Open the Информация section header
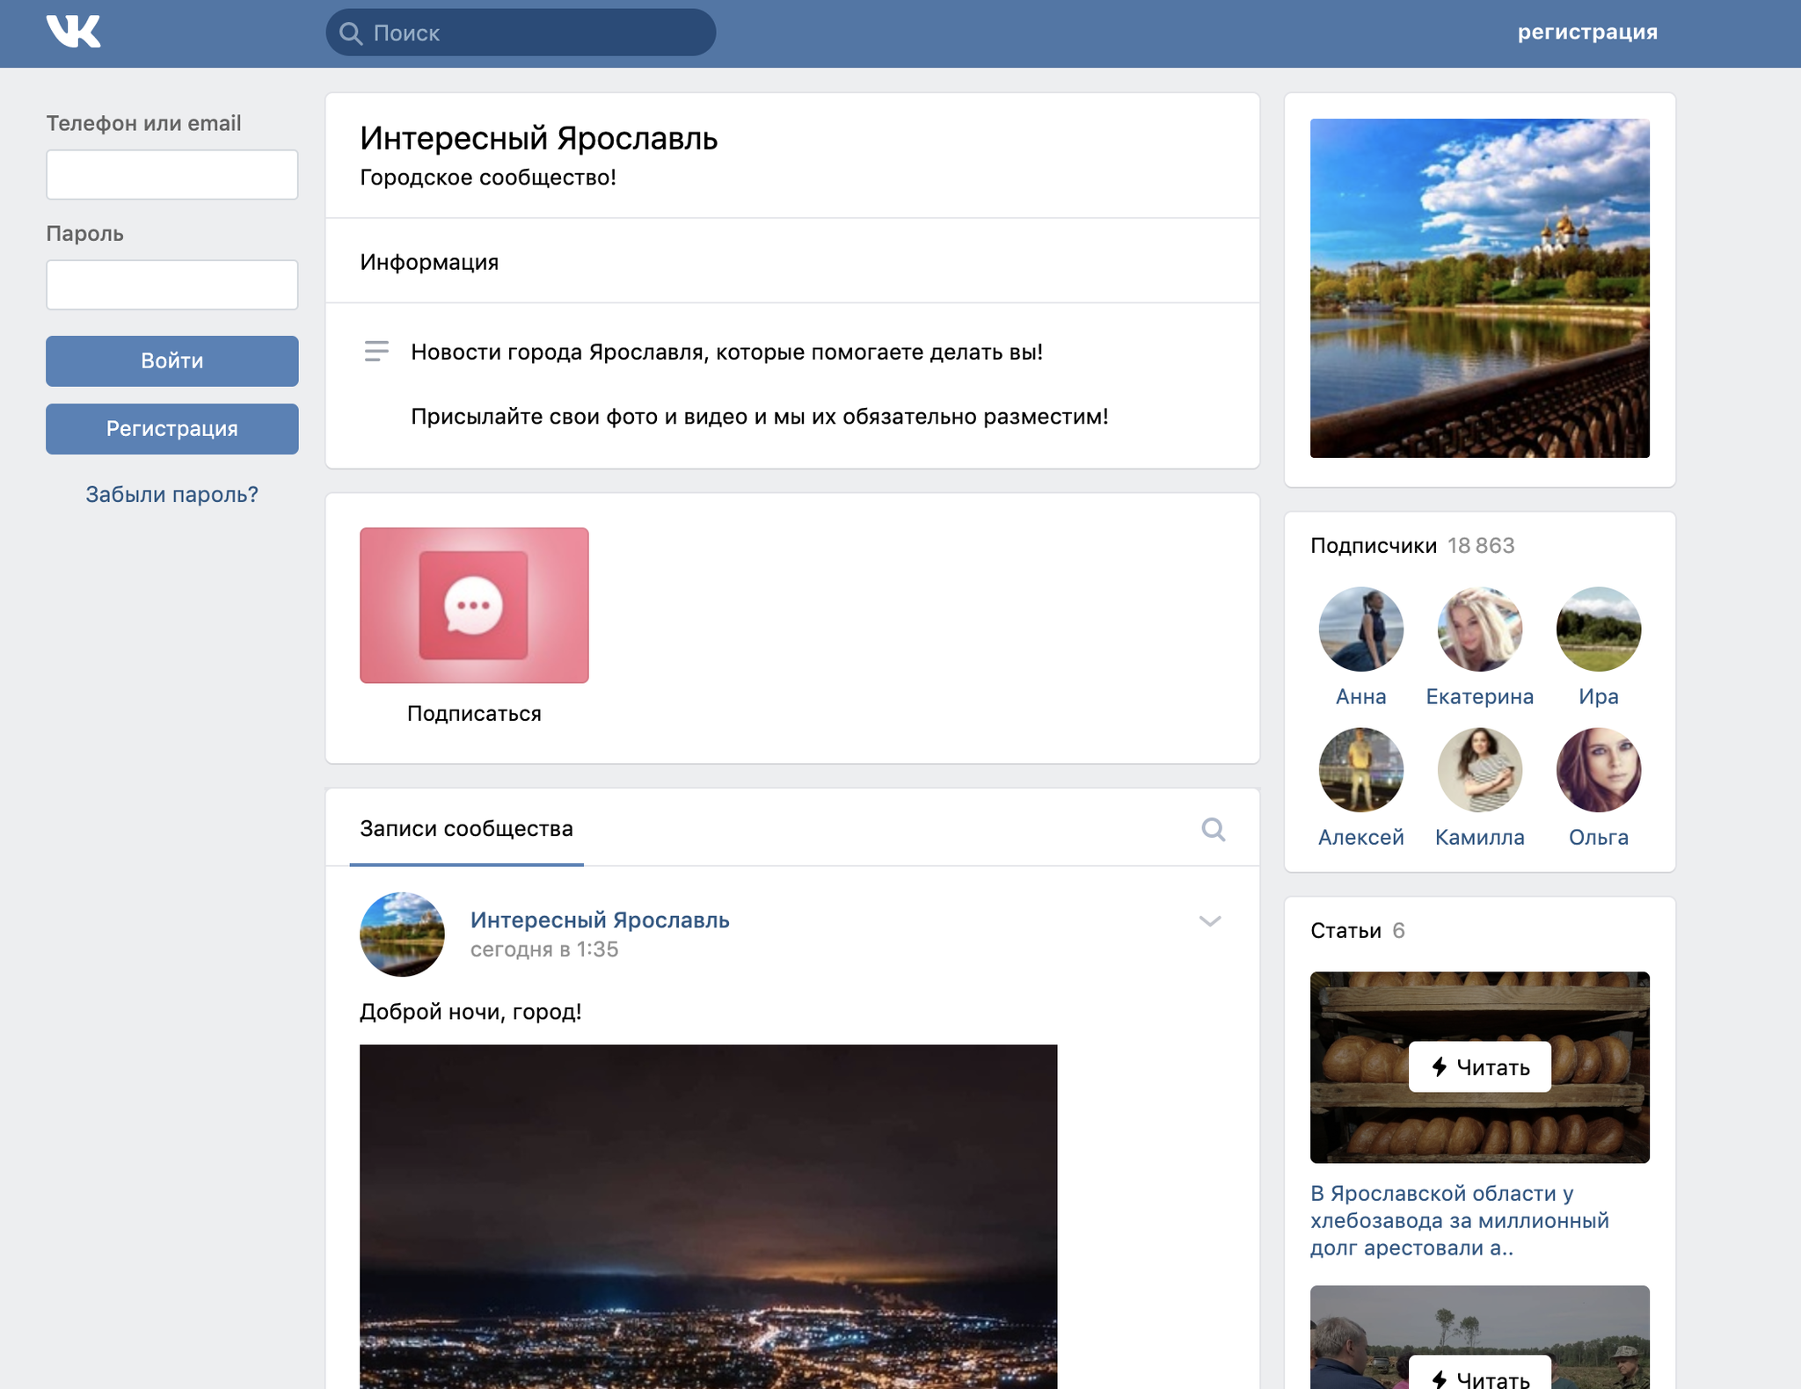1801x1389 pixels. [429, 262]
